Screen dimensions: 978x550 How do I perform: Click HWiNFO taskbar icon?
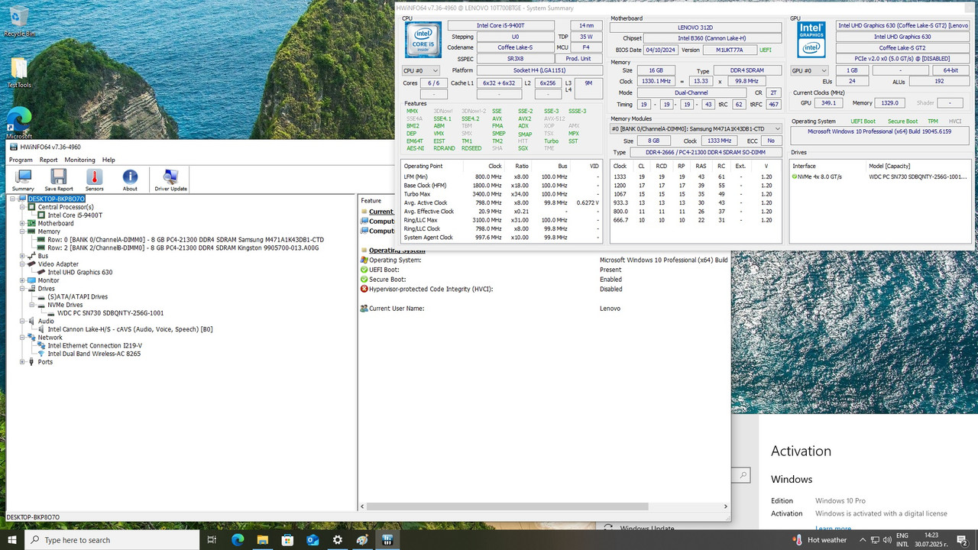(387, 539)
